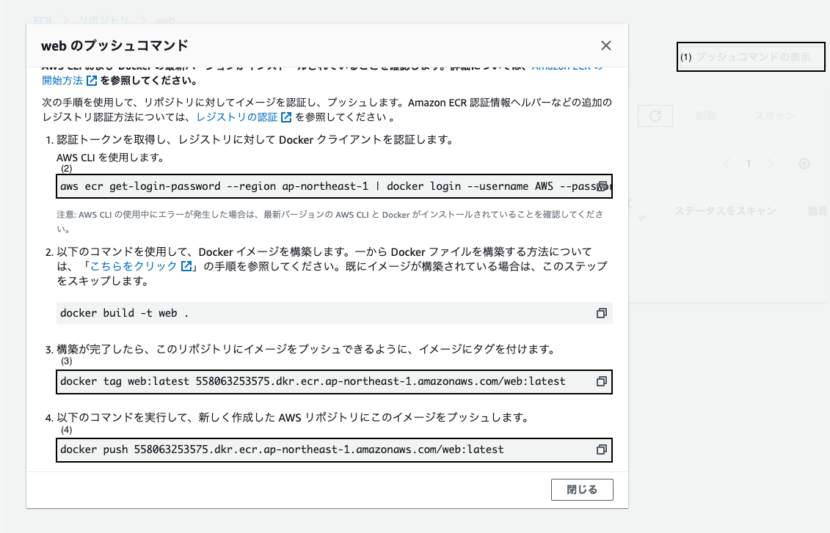Click the 削除 button in background page
Viewport: 830px width, 533px height.
click(x=705, y=116)
